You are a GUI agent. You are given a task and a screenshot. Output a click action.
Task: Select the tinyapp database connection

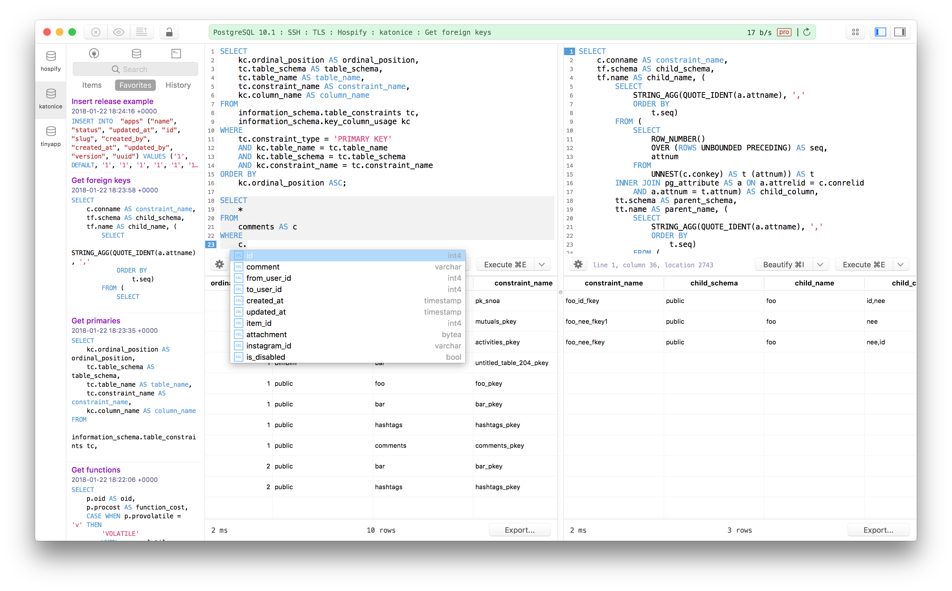[50, 136]
